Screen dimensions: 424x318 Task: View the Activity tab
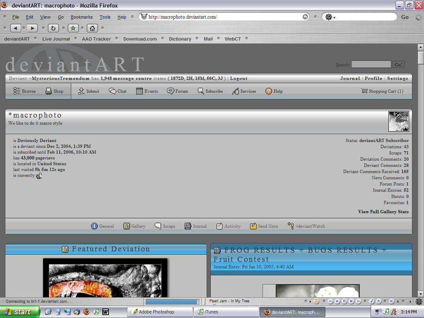click(x=229, y=226)
